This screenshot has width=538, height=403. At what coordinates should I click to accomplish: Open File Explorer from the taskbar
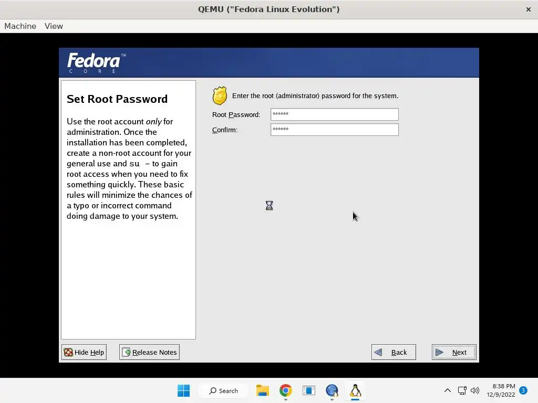[x=263, y=390]
